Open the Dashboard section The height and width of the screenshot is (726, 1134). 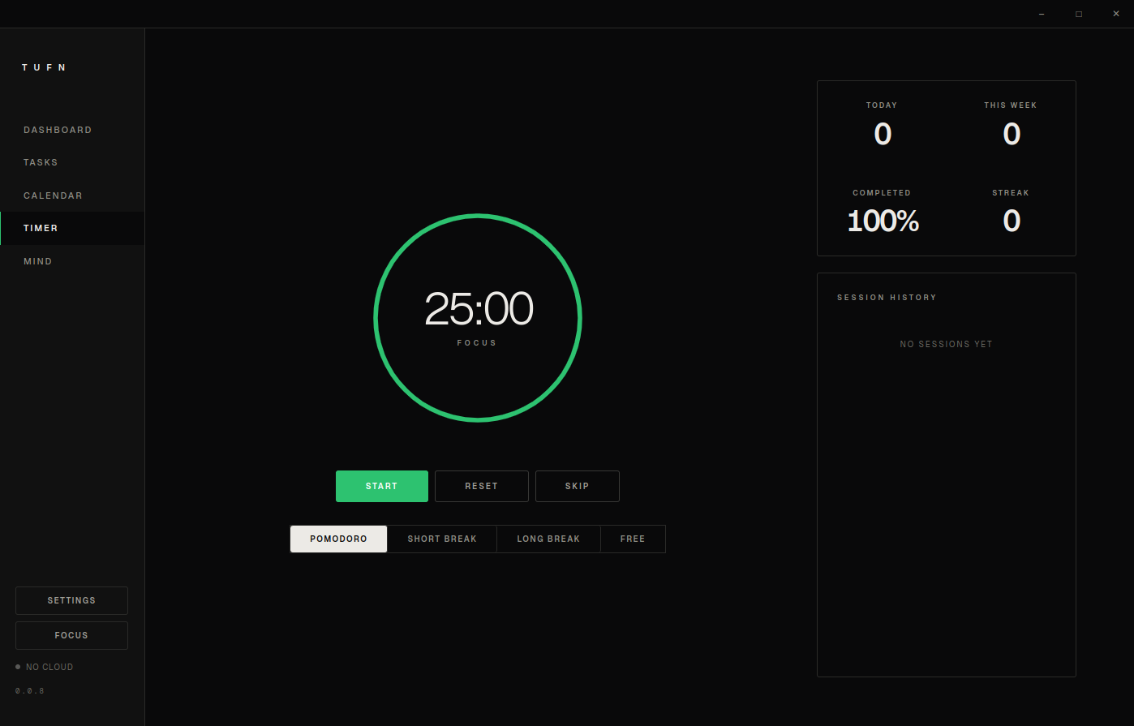tap(58, 130)
